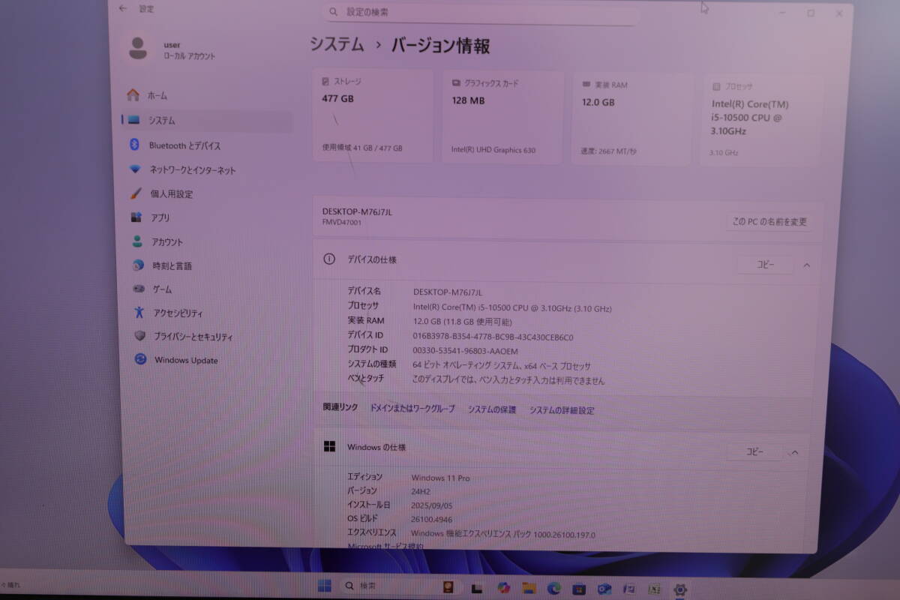Copy the Windows の仕様 details
Viewport: 900px width, 600px height.
click(x=754, y=451)
